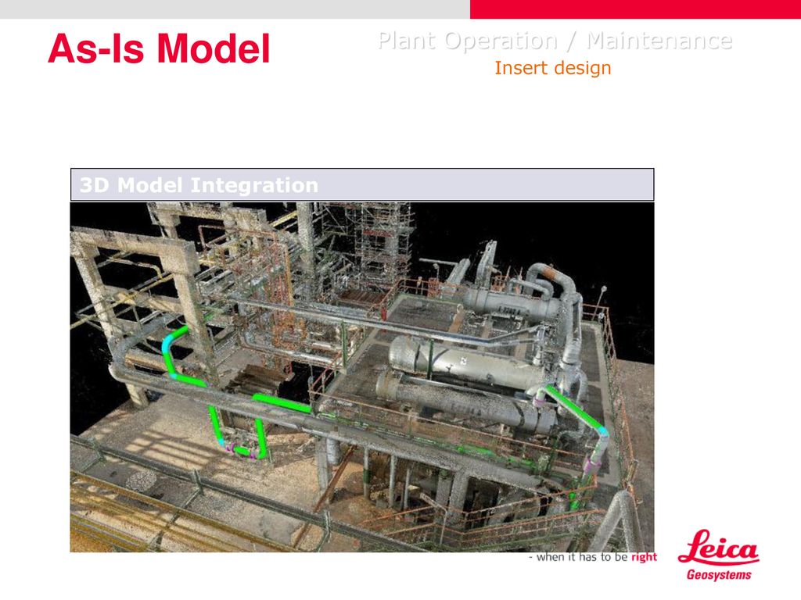Click the 'As-Is Model' slide title
801x600 pixels.
tap(159, 49)
